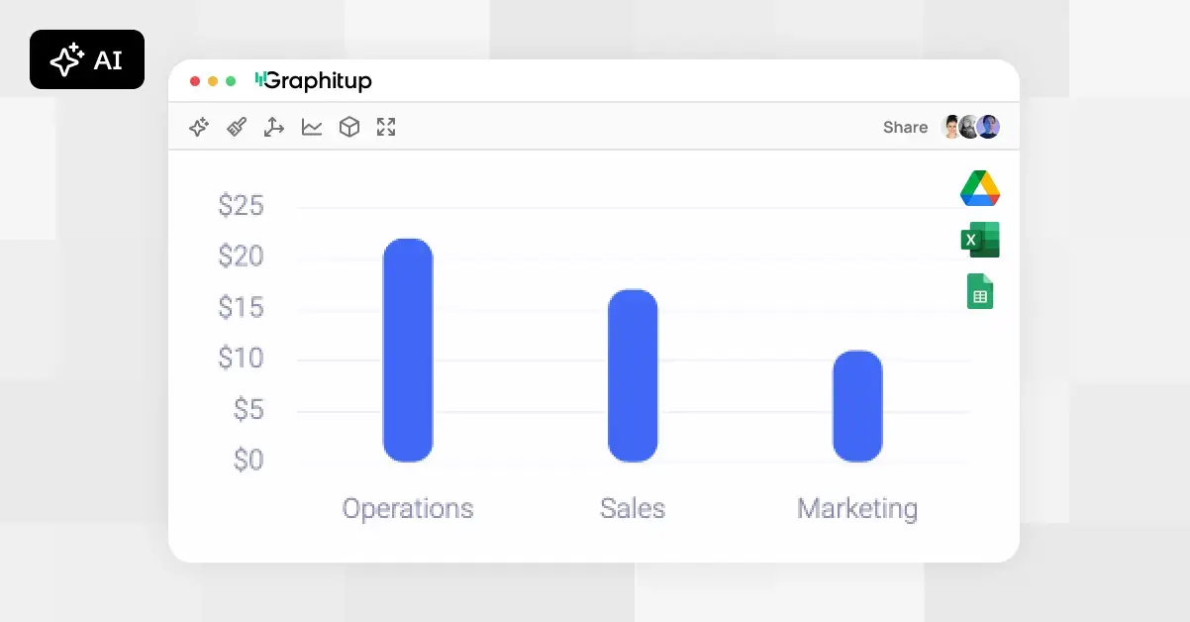Export chart to Excel

coord(980,240)
